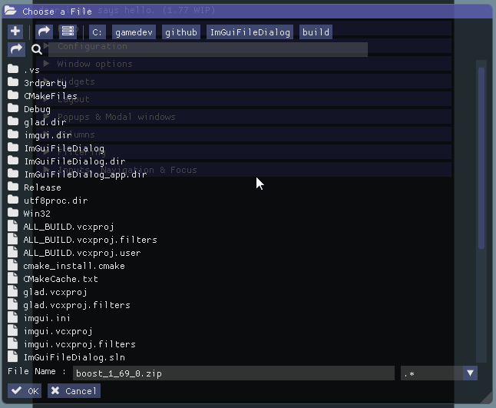The height and width of the screenshot is (408, 496).
Task: Navigate to ImGuiFileDialog path segment
Action: coord(250,32)
